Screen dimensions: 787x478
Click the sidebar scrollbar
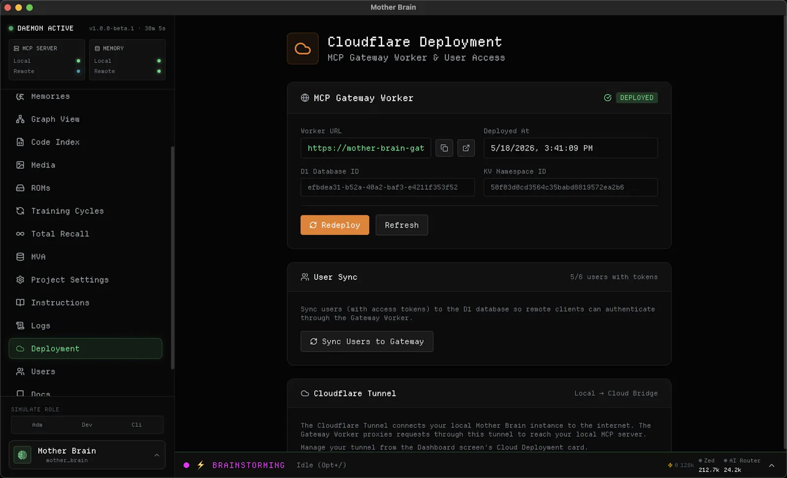[x=172, y=257]
